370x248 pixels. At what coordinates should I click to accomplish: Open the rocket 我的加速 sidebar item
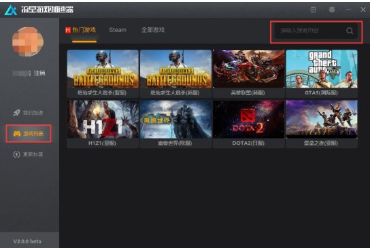(x=29, y=113)
